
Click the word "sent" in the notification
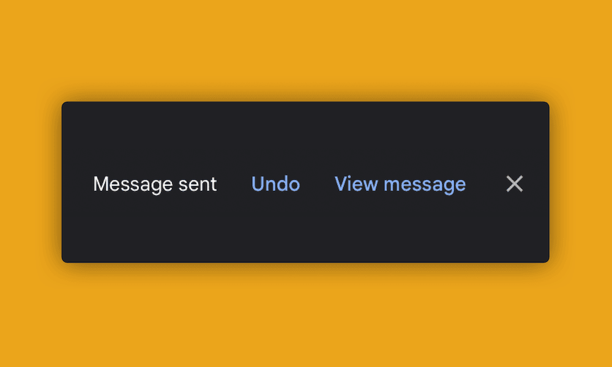pos(198,184)
